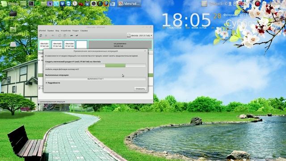Select the /dev/sd... GParted taskbar window button
The image size is (286, 161).
129,4
